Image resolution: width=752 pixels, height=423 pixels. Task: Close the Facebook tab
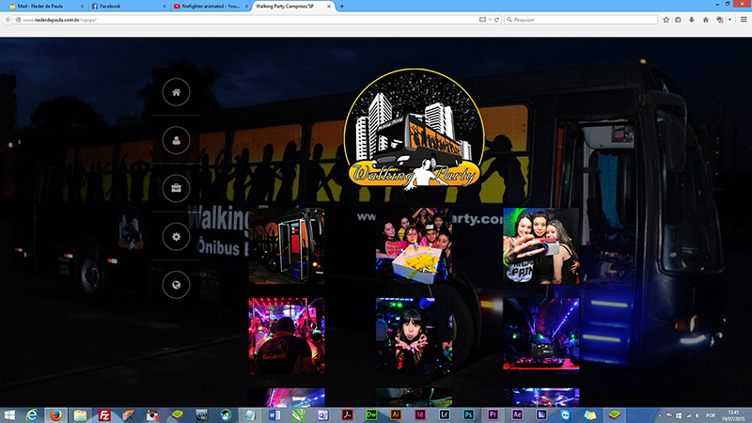[x=164, y=7]
